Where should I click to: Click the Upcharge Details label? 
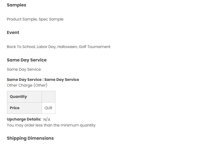pos(24,119)
